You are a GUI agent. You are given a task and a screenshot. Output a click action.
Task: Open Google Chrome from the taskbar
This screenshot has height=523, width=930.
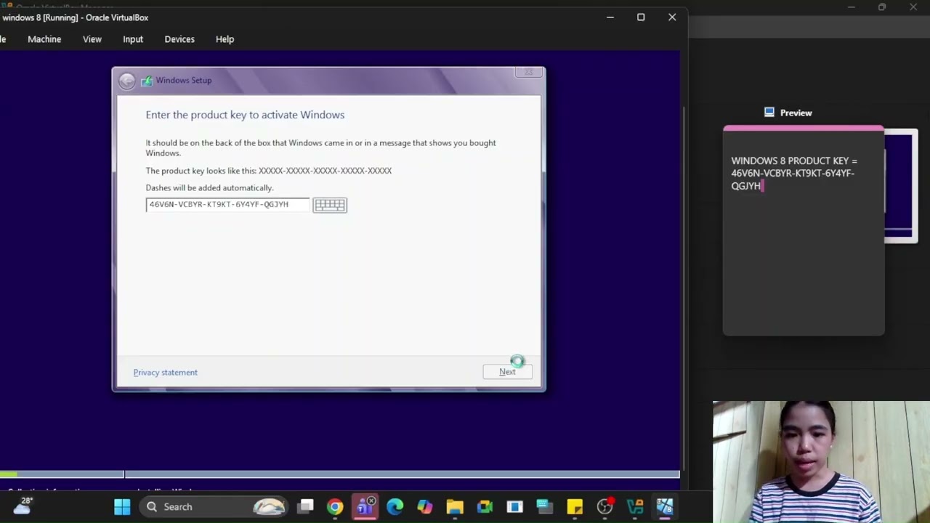[x=335, y=507]
